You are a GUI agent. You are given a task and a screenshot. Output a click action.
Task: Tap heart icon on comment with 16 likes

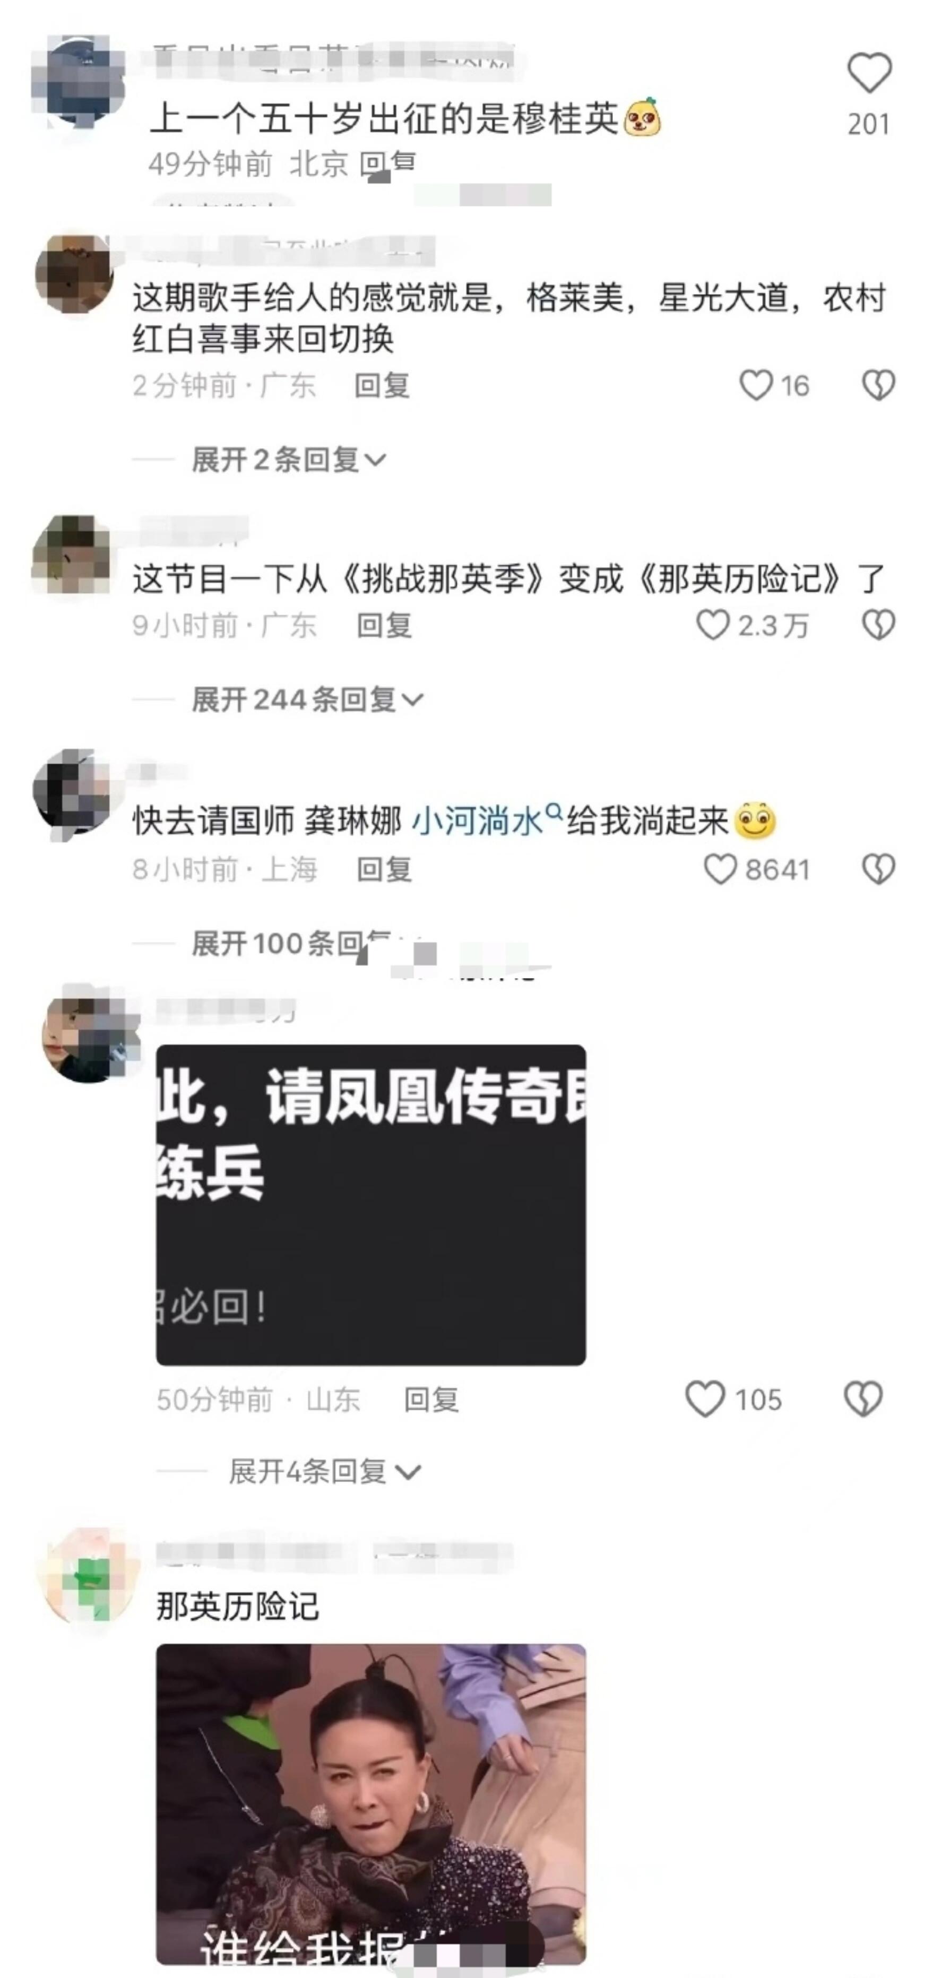(756, 385)
